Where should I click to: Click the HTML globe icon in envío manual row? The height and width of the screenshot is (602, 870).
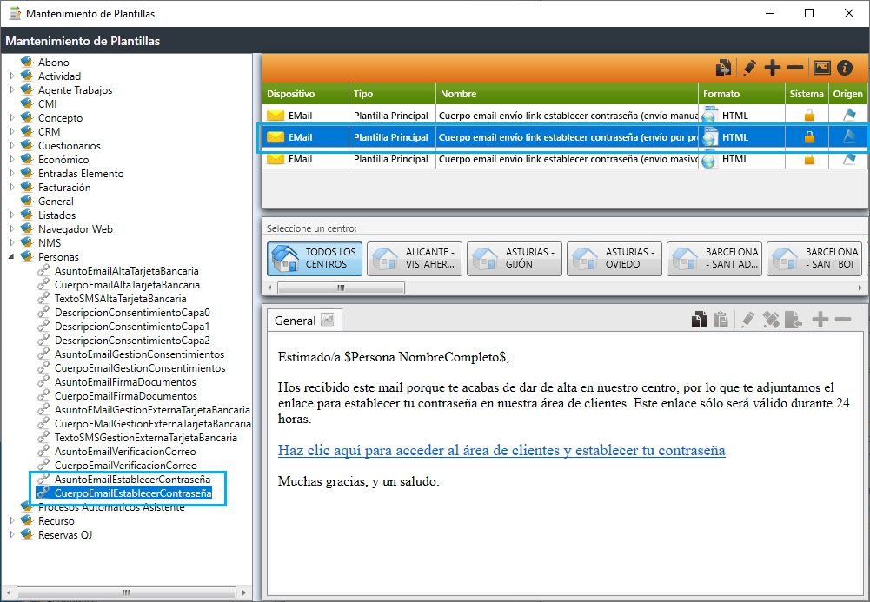(x=710, y=116)
